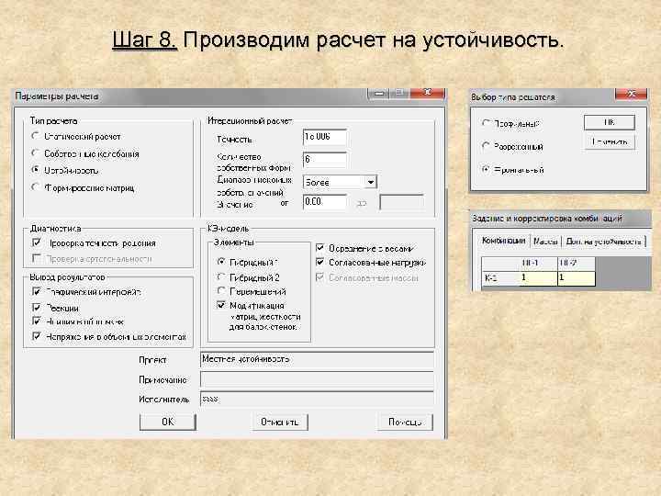Click Отменить in solver type dialog
The width and height of the screenshot is (661, 496).
(610, 141)
